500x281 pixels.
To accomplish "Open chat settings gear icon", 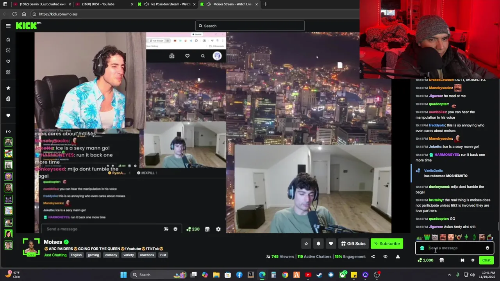I will pyautogui.click(x=473, y=260).
